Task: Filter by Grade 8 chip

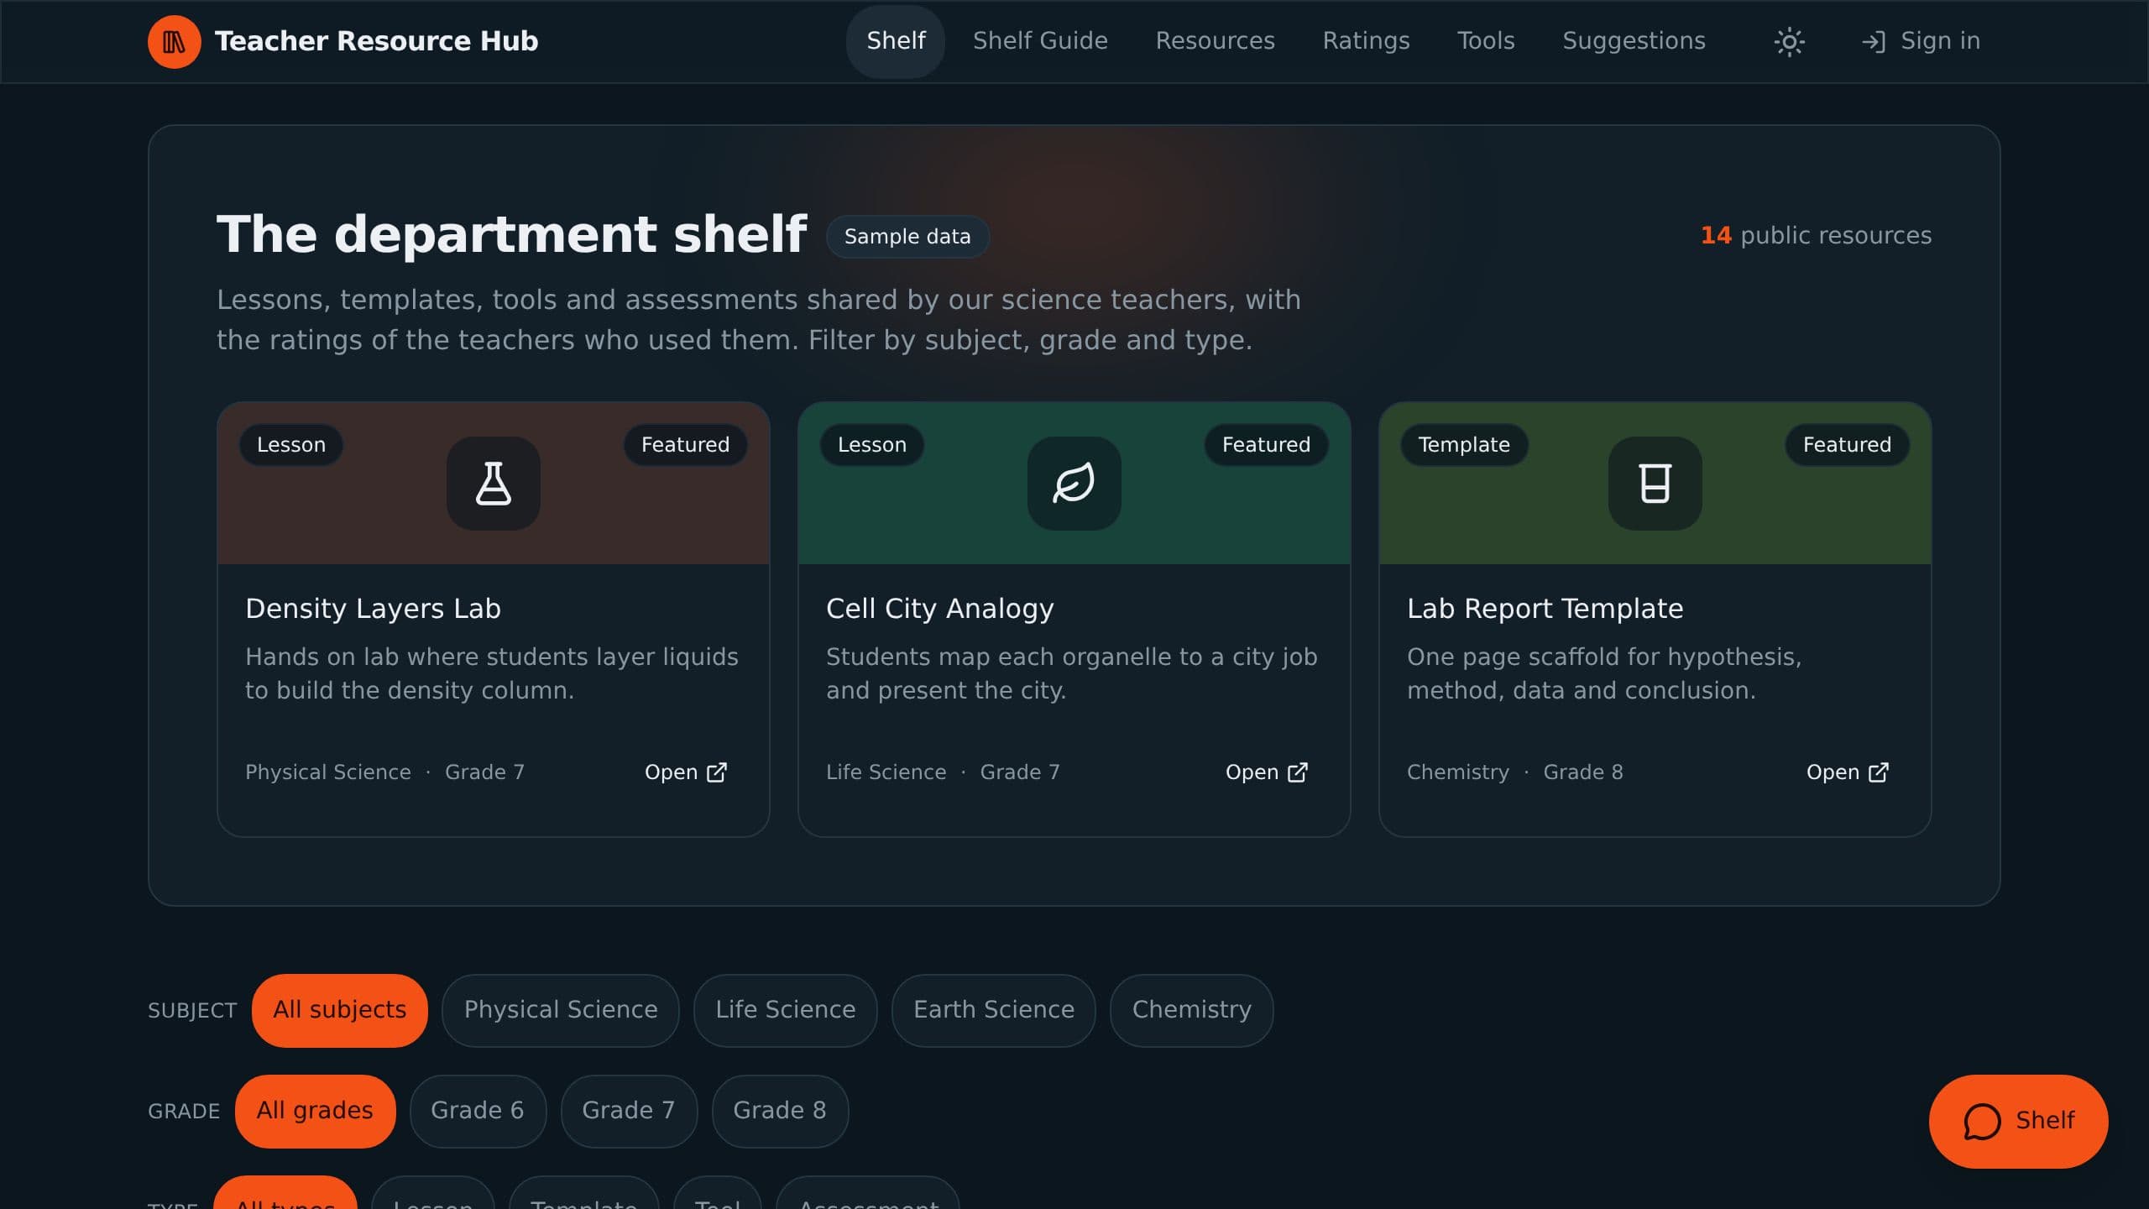Action: 780,1111
